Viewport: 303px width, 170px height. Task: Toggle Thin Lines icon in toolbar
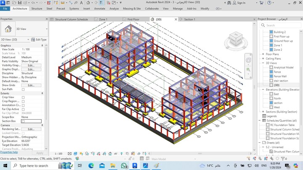coord(101,3)
